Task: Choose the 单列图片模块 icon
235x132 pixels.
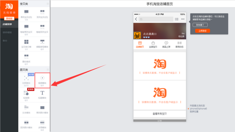Action: 42,107
